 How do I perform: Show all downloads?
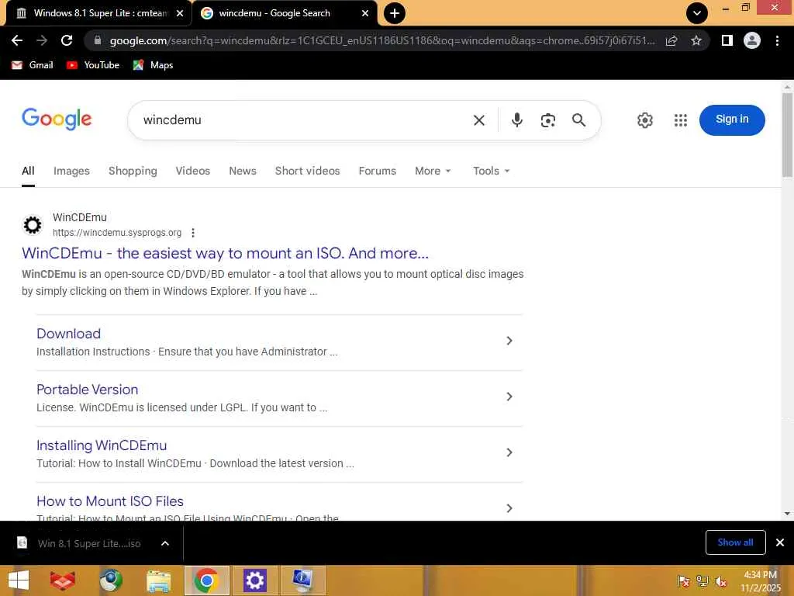tap(735, 542)
